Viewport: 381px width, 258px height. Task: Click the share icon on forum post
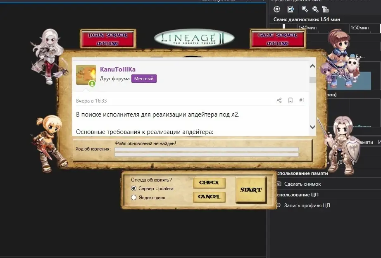tap(279, 100)
